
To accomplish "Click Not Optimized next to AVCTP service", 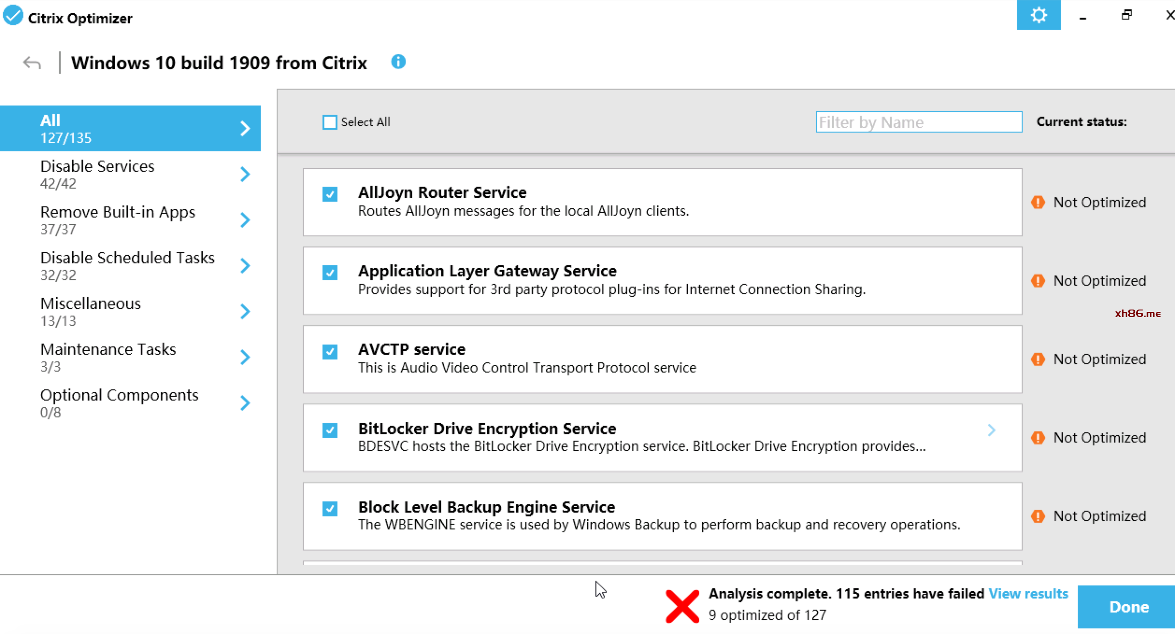I will (1100, 359).
